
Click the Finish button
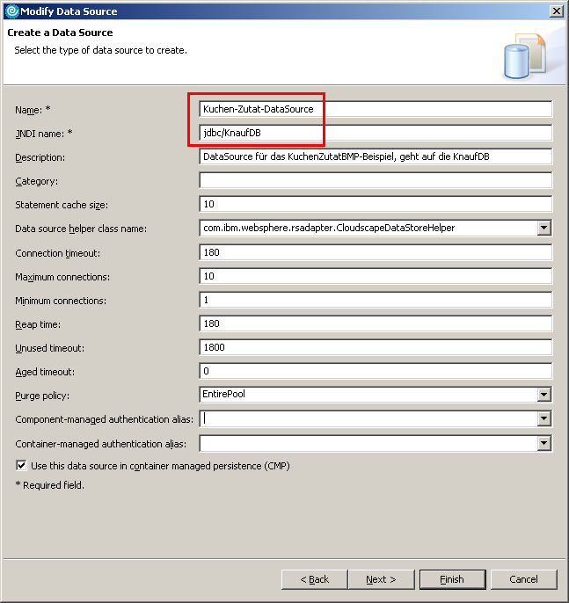452,579
